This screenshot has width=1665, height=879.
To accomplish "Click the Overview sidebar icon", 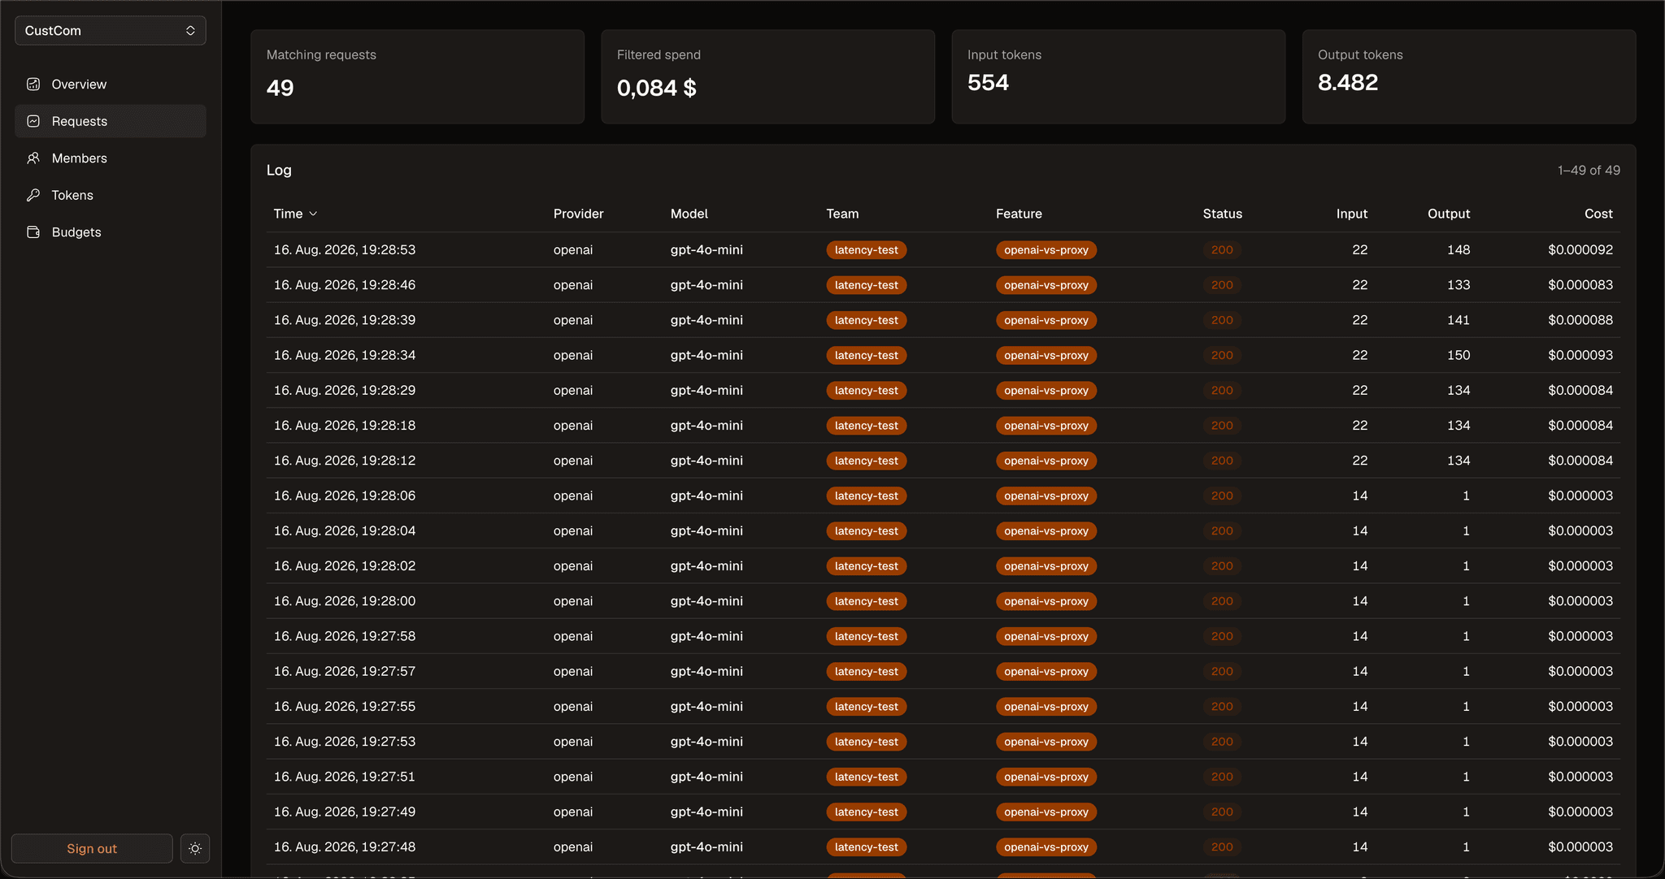I will click(33, 84).
